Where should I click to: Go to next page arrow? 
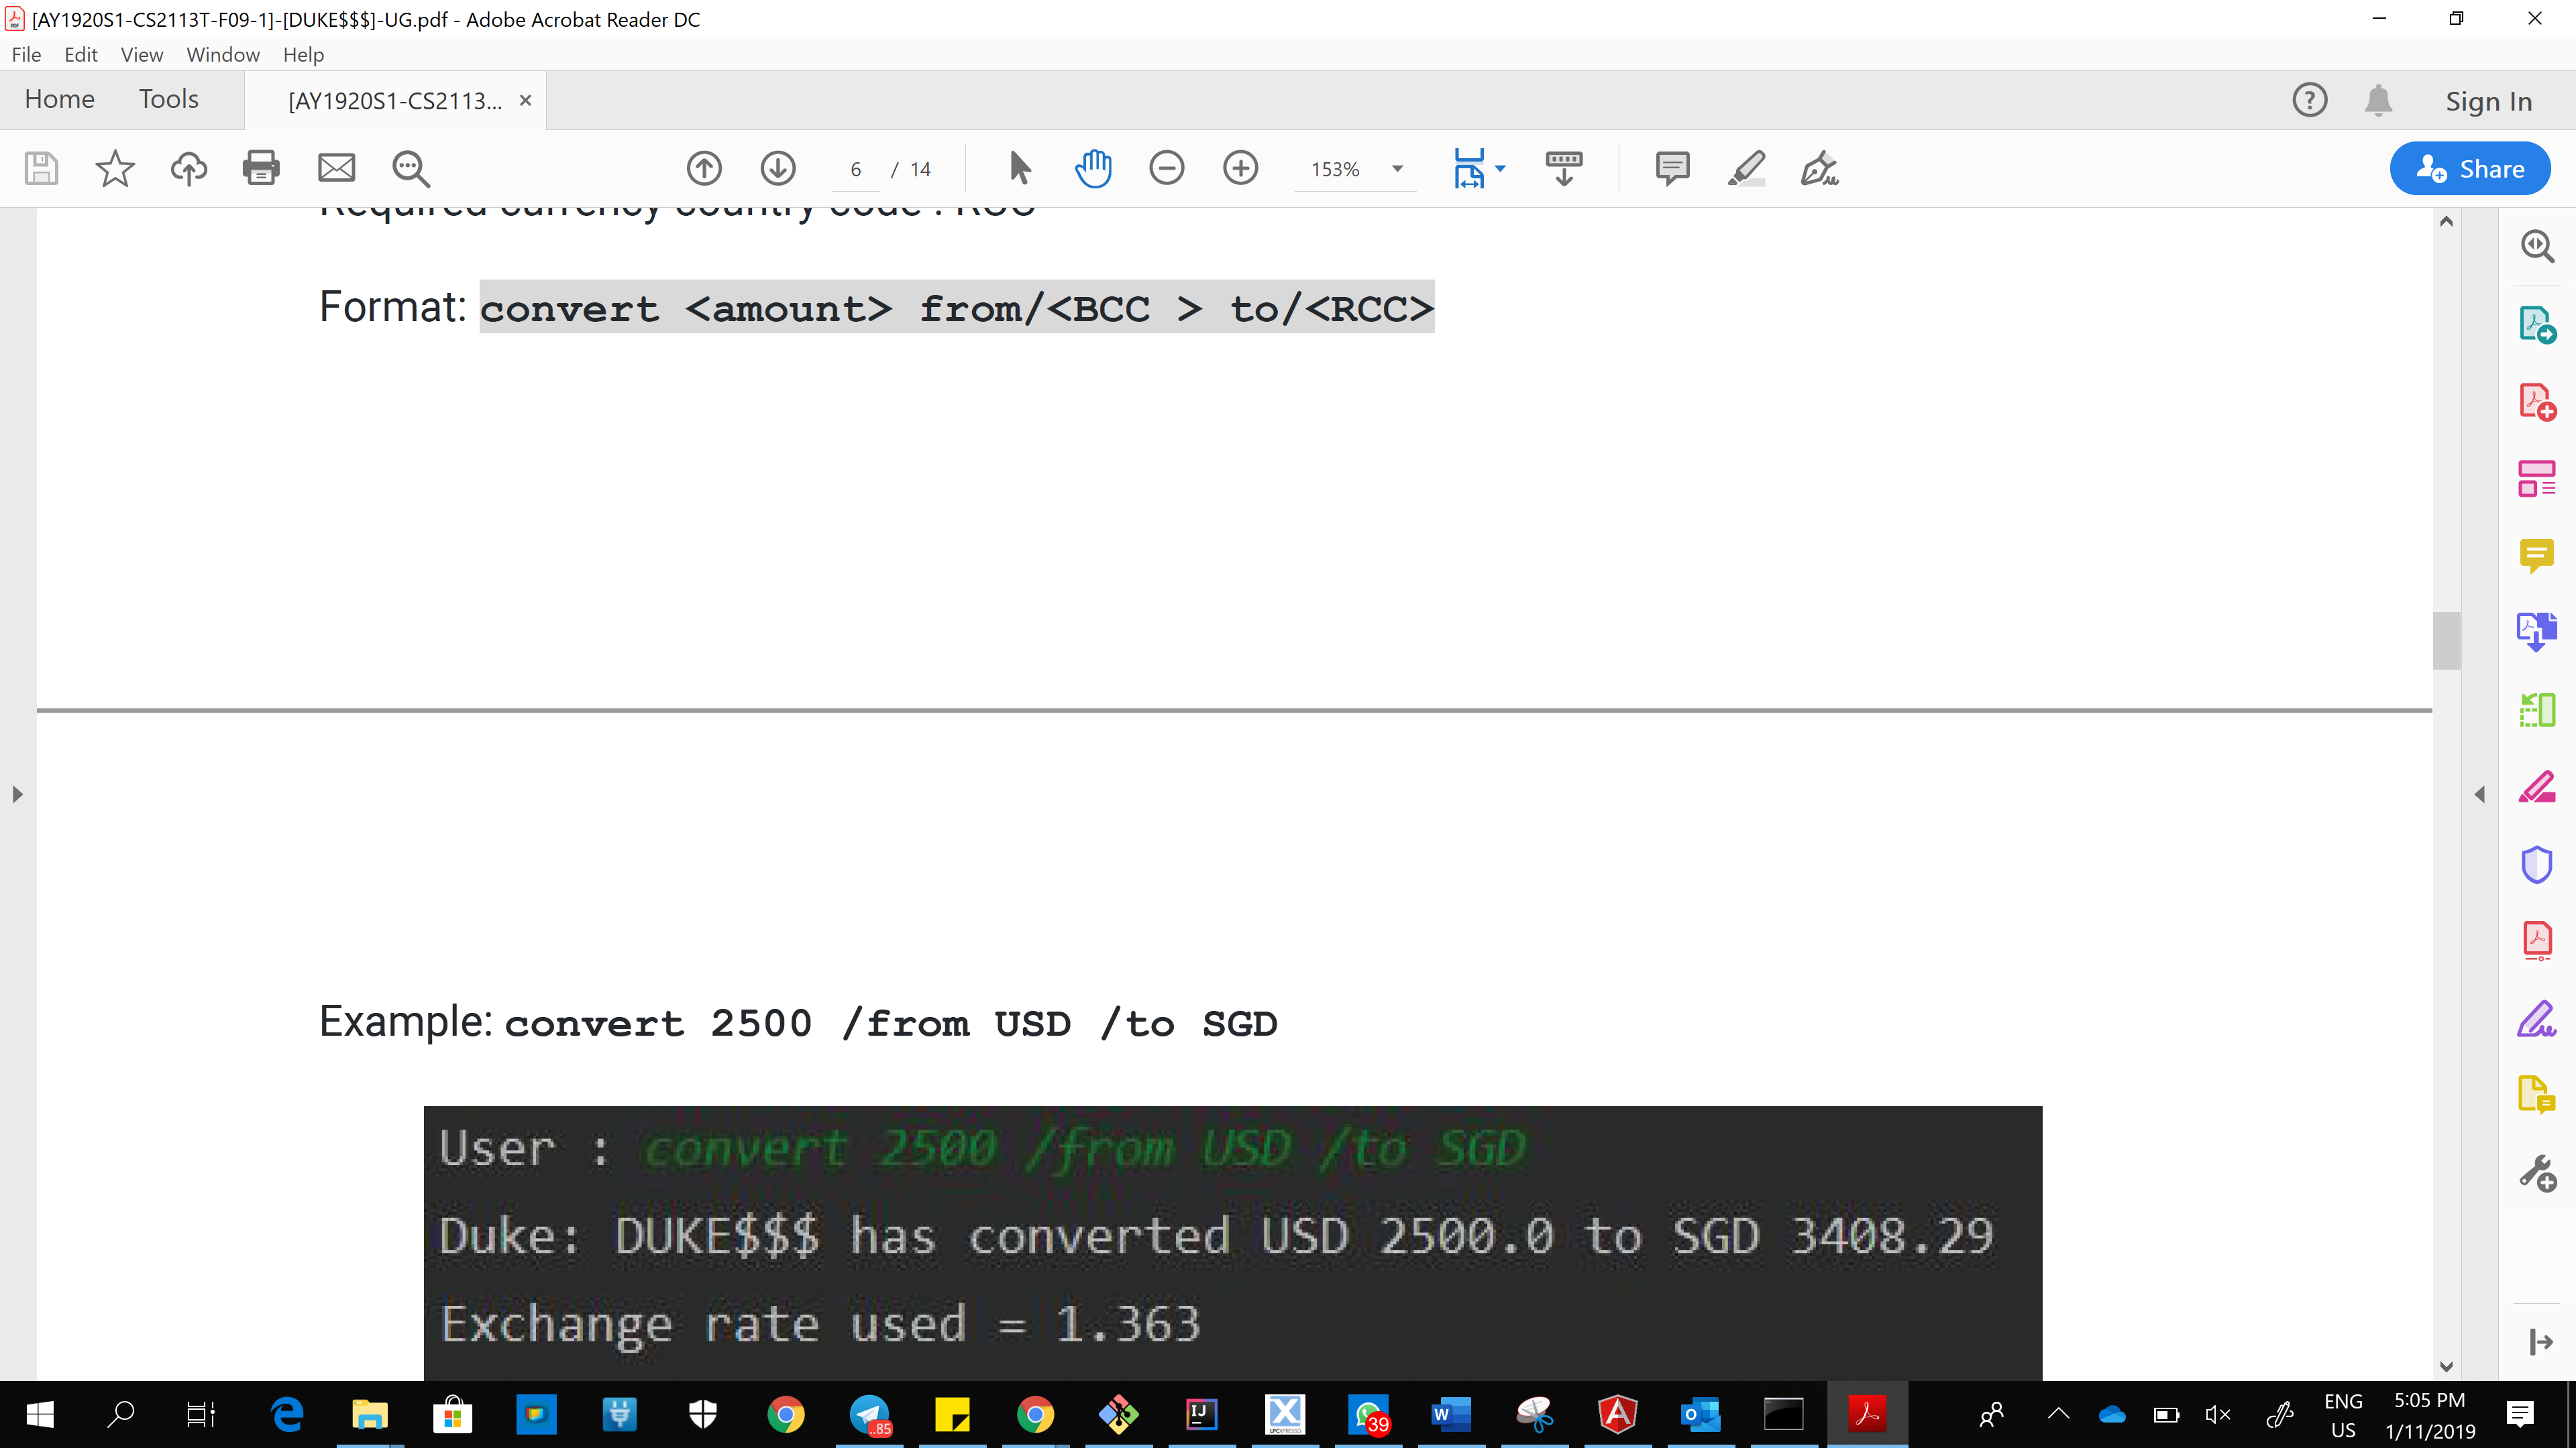778,168
